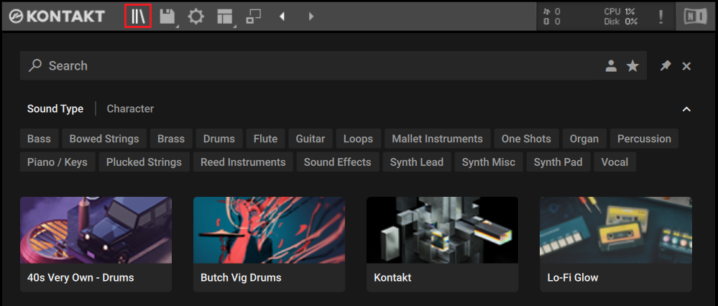Select the Mallet Instruments tag

pos(437,139)
